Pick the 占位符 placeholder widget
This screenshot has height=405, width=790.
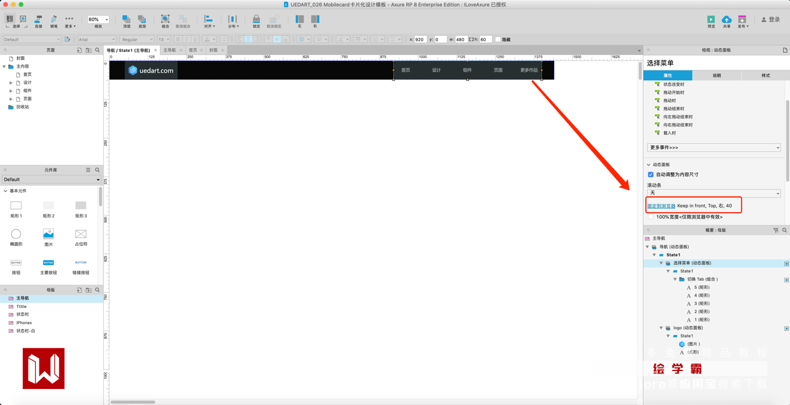81,236
